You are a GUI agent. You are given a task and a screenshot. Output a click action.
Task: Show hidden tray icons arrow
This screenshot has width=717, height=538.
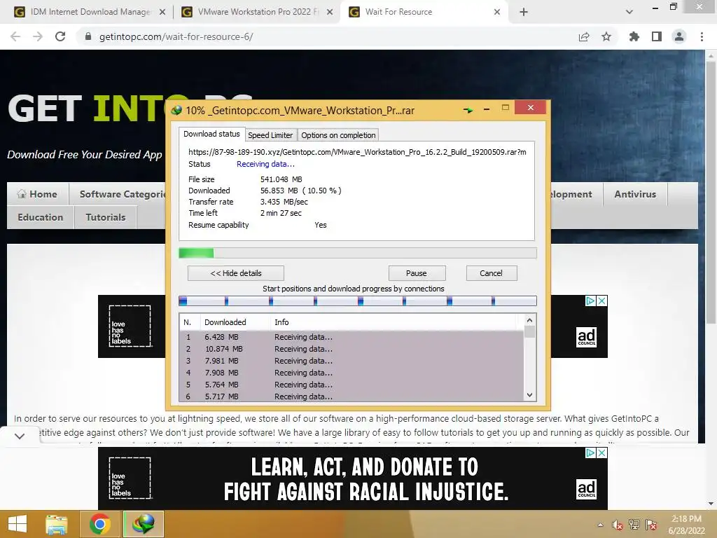pyautogui.click(x=600, y=525)
